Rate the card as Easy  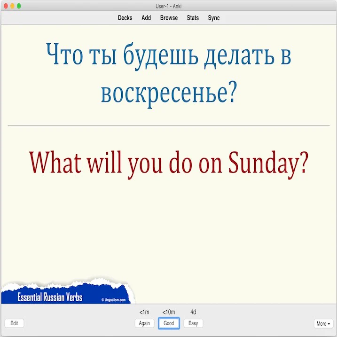(x=193, y=323)
